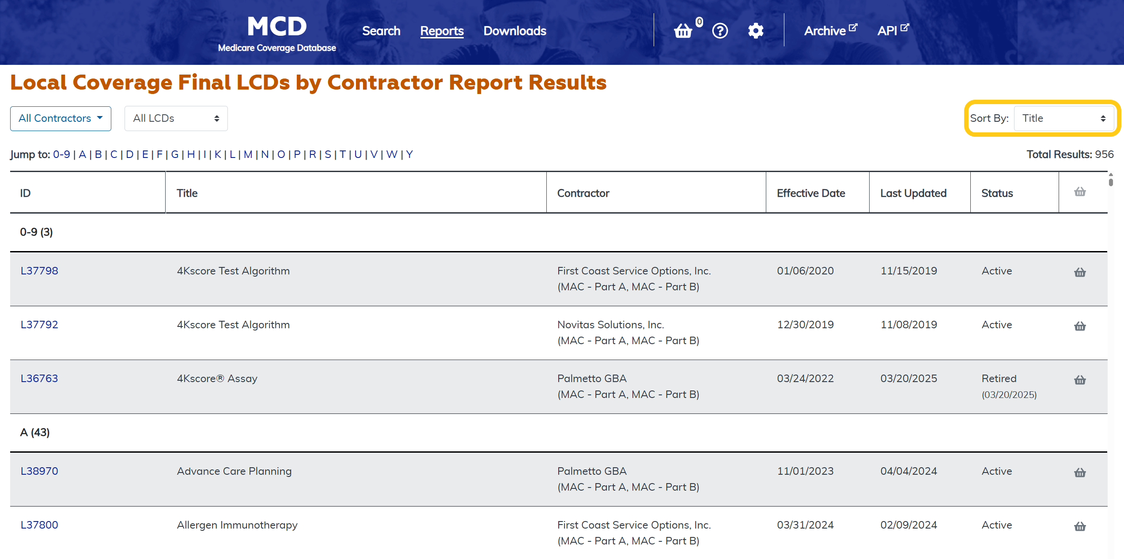
Task: Open the basket icon in header
Action: [683, 31]
